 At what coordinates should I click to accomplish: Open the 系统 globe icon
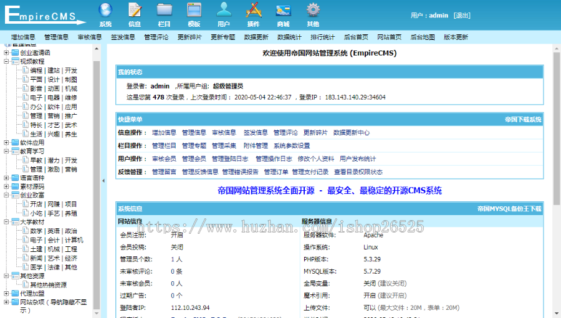coord(105,11)
